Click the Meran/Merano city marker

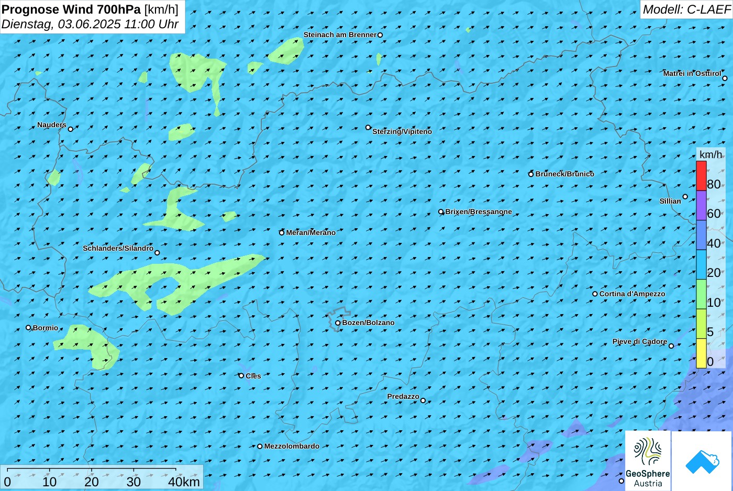[282, 232]
